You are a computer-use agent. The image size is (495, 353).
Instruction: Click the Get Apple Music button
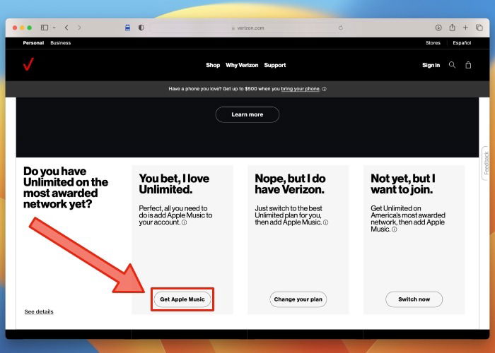tap(182, 299)
